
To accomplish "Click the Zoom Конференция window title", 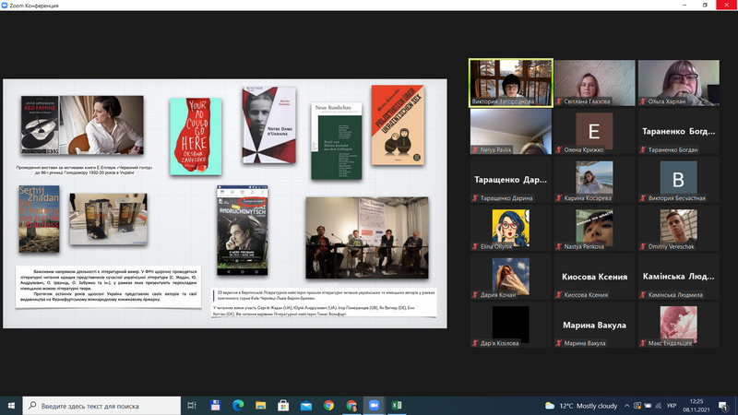I will point(34,6).
